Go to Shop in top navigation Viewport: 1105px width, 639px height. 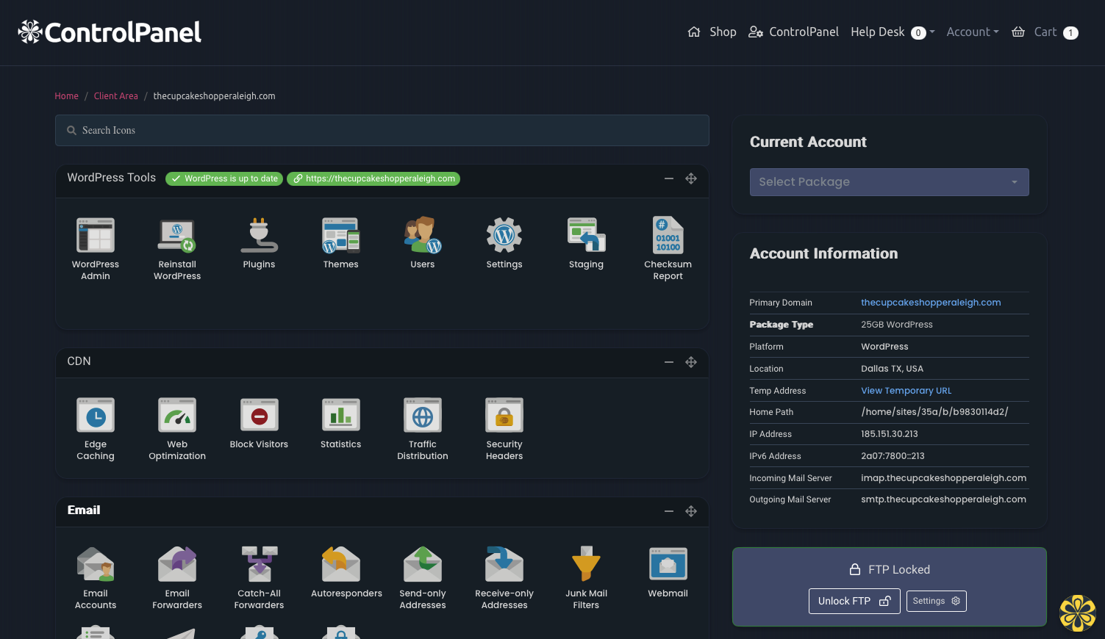click(x=712, y=32)
